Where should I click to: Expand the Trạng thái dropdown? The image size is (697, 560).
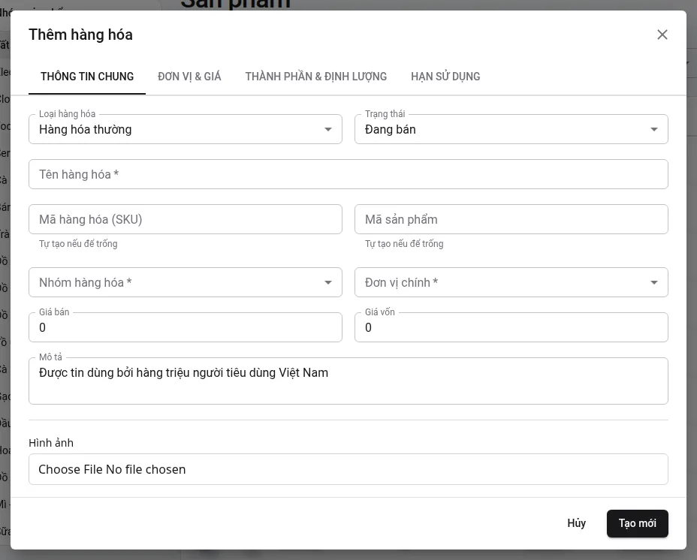point(511,129)
